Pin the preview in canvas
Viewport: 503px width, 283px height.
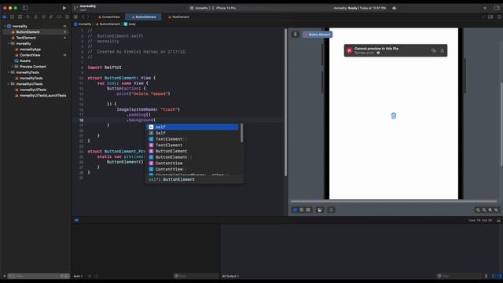coord(296,35)
